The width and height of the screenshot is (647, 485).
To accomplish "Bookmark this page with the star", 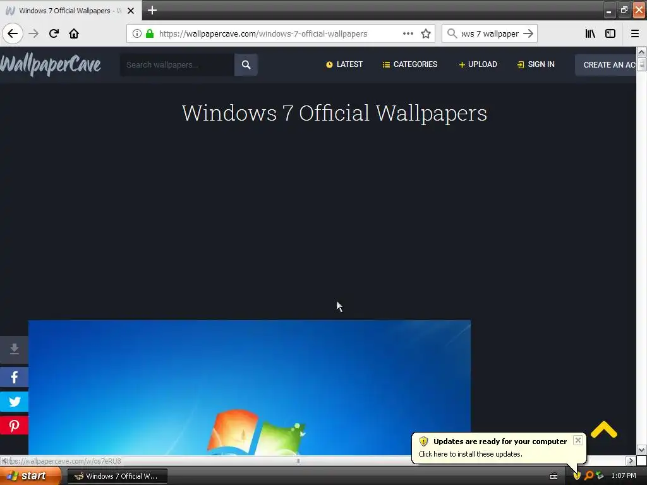I will point(426,33).
